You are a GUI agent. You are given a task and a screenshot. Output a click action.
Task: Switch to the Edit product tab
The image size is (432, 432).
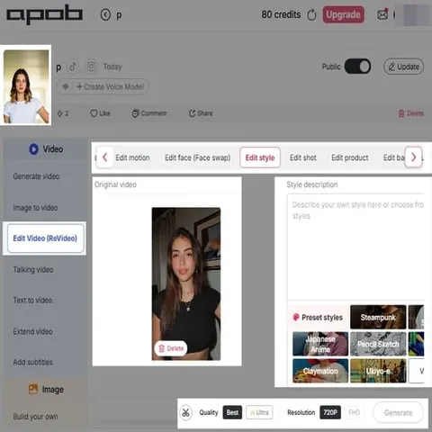coord(350,157)
